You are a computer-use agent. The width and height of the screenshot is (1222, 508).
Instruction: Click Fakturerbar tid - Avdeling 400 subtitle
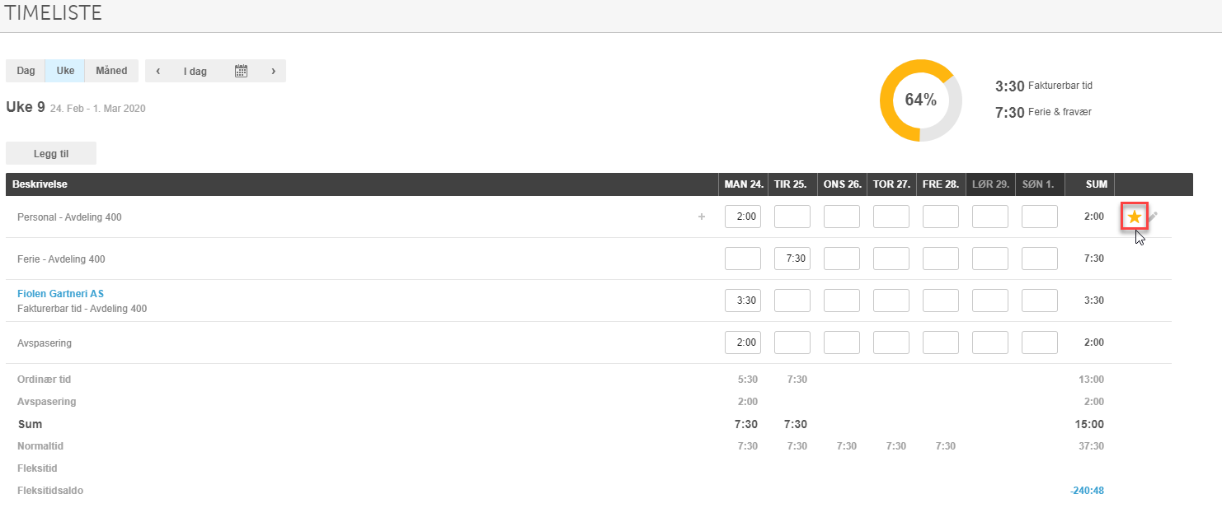[x=82, y=309]
